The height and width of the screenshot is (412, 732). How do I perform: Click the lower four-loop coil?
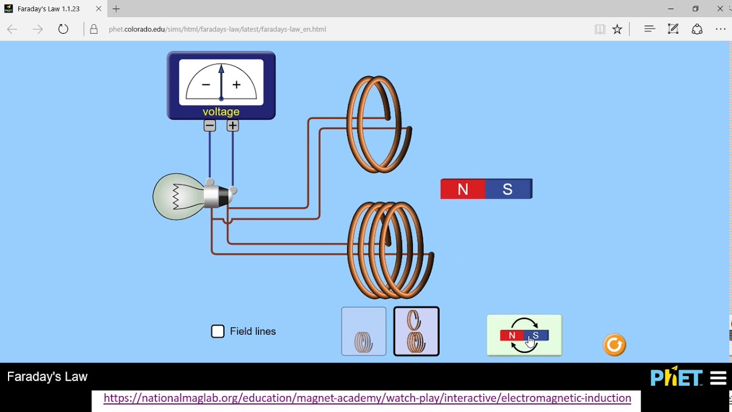[390, 250]
